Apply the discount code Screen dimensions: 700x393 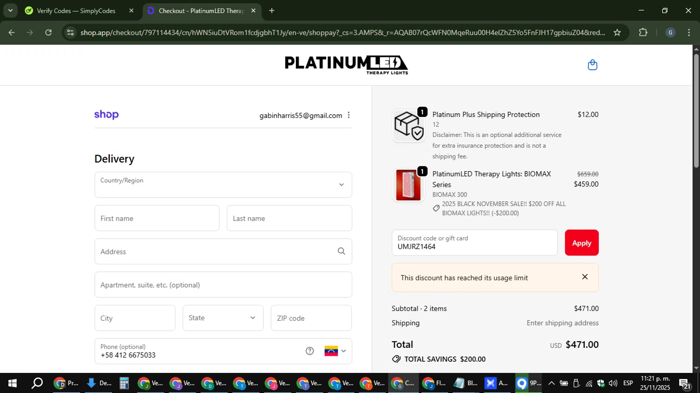pyautogui.click(x=581, y=242)
